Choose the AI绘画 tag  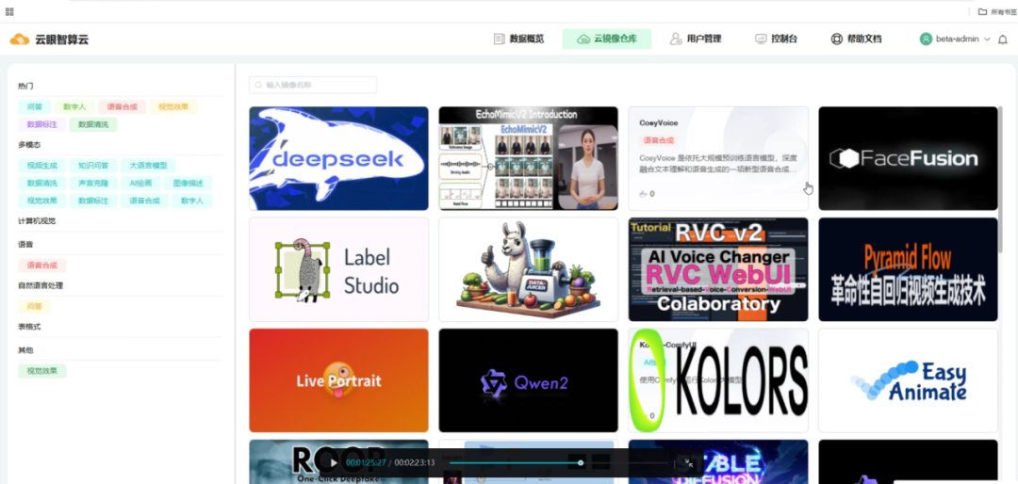pos(140,184)
